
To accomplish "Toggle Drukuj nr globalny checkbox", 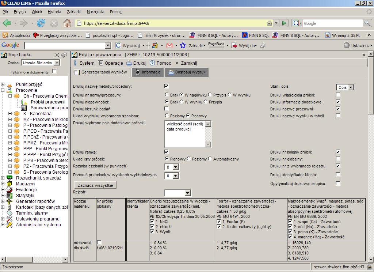I will click(x=338, y=159).
